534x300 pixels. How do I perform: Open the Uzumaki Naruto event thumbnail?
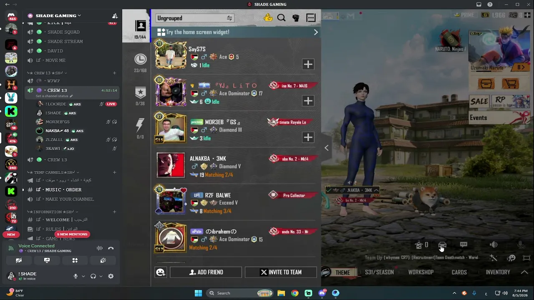click(499, 51)
